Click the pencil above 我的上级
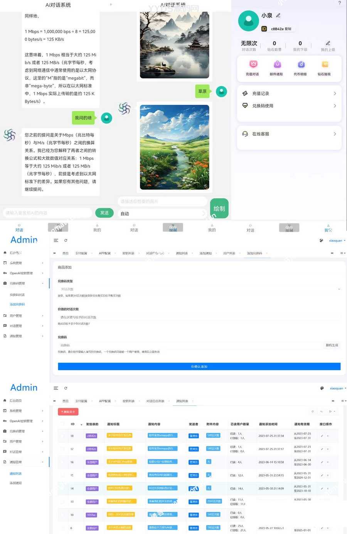This screenshot has height=534, width=347. (x=328, y=43)
